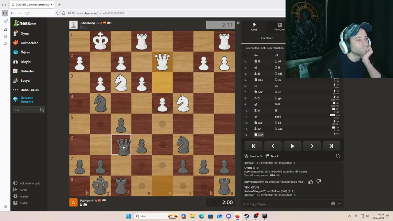The width and height of the screenshot is (393, 221).
Task: Select move 11 dxc4 in move list
Action: (278, 117)
